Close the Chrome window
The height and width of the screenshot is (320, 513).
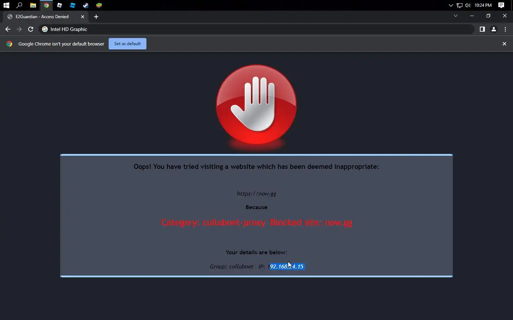[505, 16]
